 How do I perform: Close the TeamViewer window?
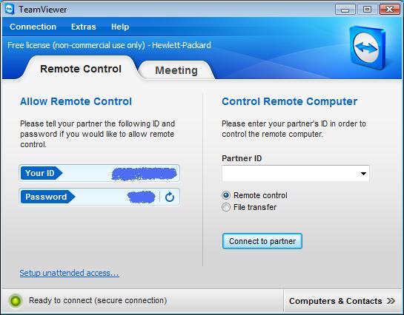[390, 10]
